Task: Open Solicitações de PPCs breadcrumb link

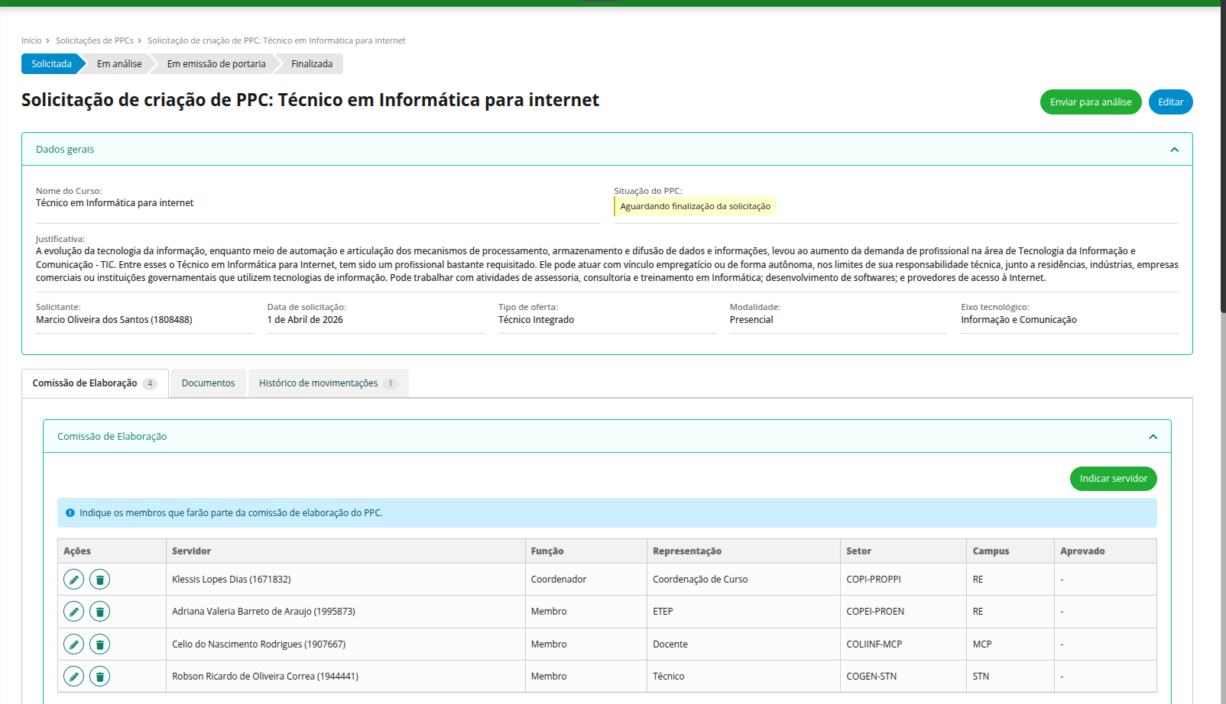Action: (x=94, y=40)
